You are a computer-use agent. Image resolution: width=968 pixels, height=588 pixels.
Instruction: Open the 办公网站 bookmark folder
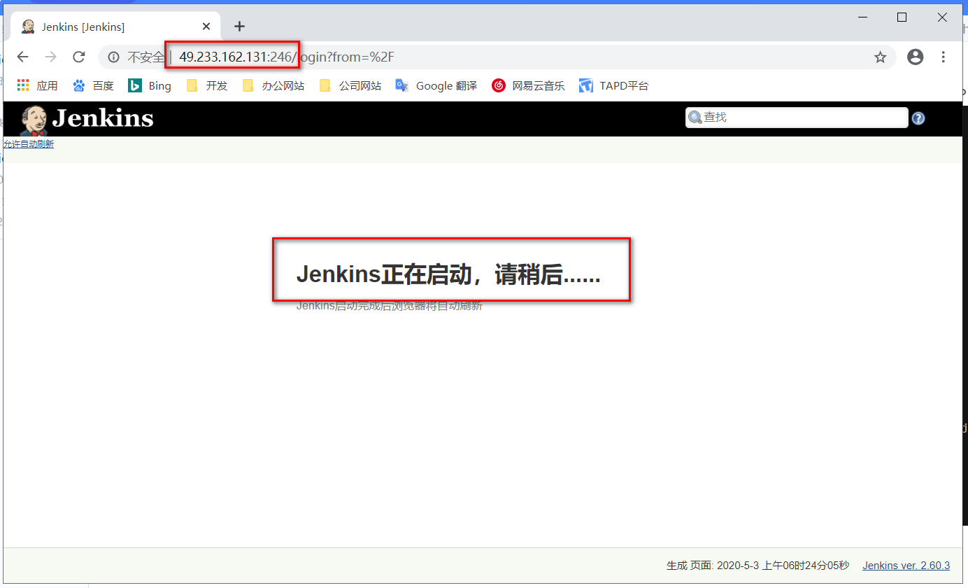pyautogui.click(x=273, y=85)
